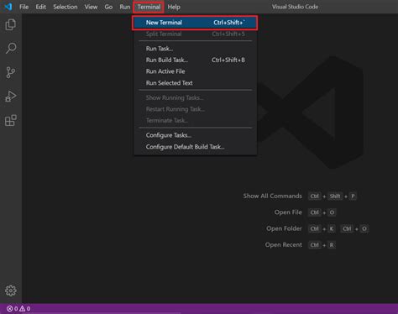
Task: Open the Selection menu
Action: pyautogui.click(x=65, y=7)
